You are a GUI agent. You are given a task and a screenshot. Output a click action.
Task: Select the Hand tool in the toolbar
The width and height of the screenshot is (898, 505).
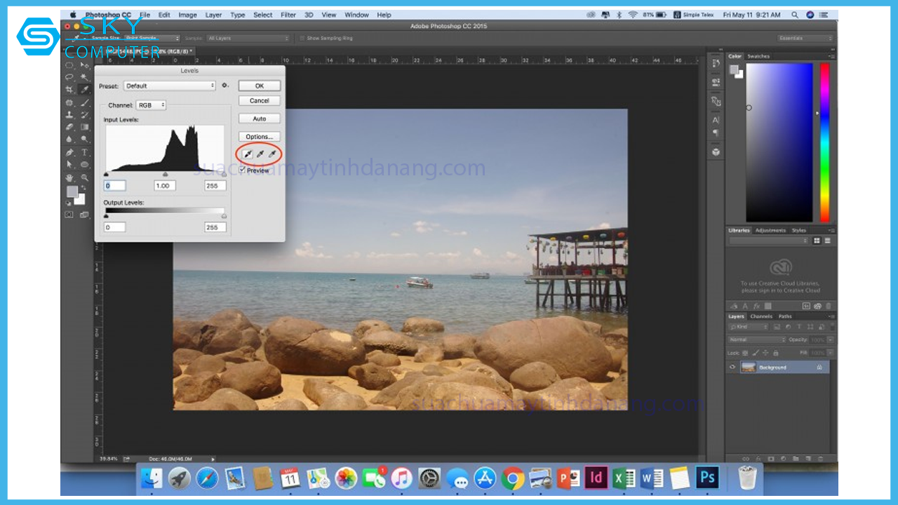coord(69,178)
